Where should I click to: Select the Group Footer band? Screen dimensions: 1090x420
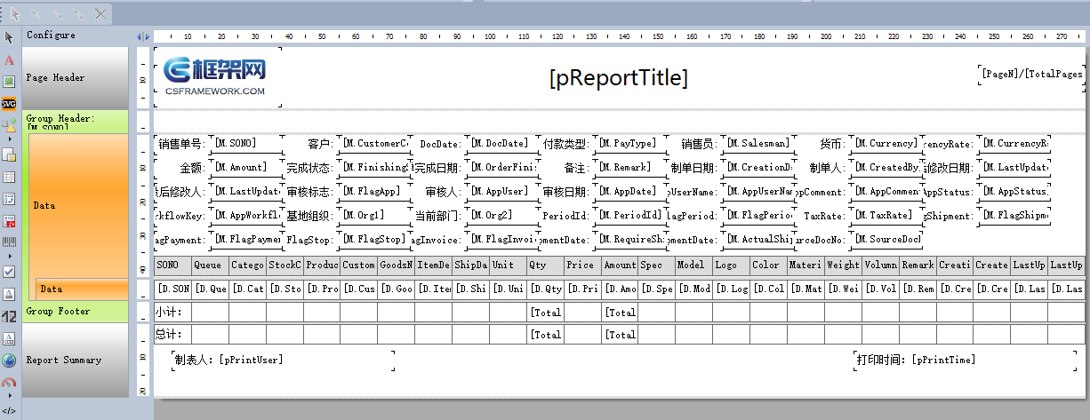(76, 311)
